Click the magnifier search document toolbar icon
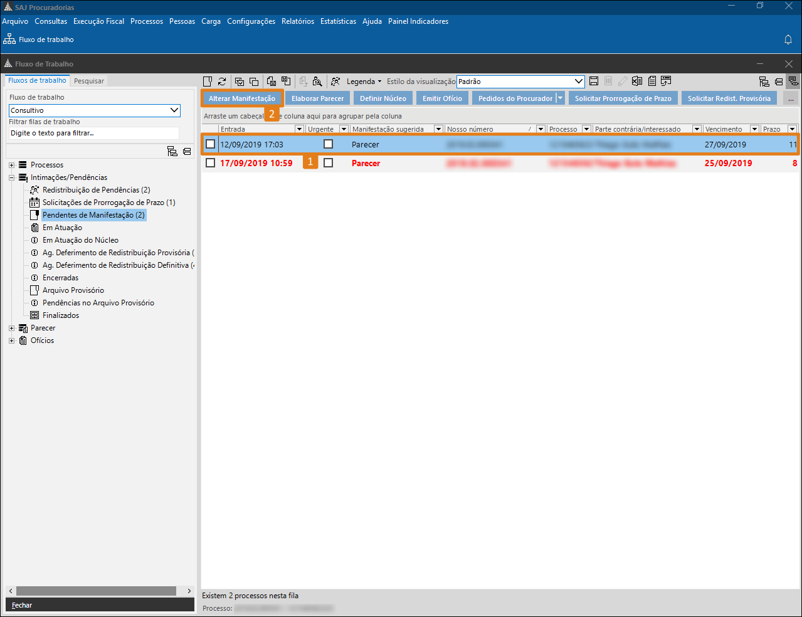Viewport: 802px width, 617px height. [317, 82]
